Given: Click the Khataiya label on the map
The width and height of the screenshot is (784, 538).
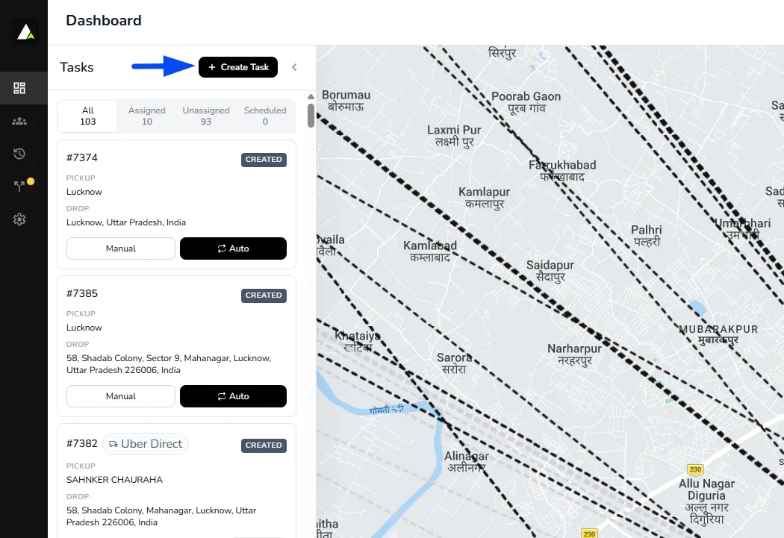Looking at the screenshot, I should pos(358,341).
